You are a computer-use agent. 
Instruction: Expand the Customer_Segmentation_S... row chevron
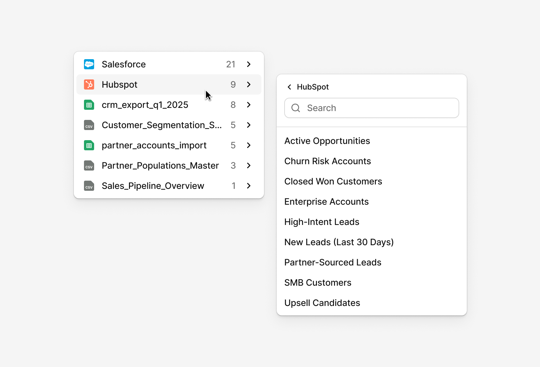(x=249, y=125)
